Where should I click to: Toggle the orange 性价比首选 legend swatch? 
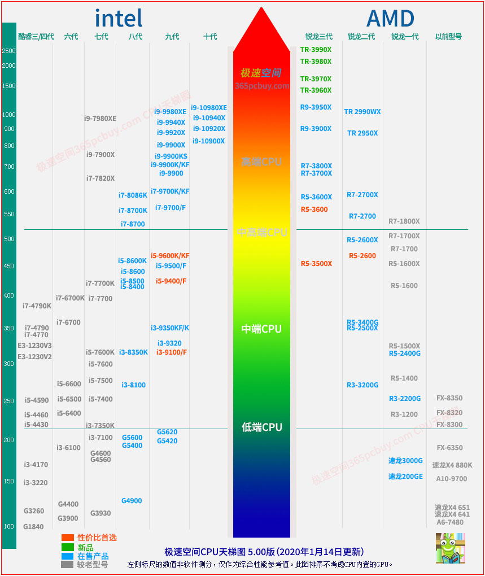(x=67, y=538)
